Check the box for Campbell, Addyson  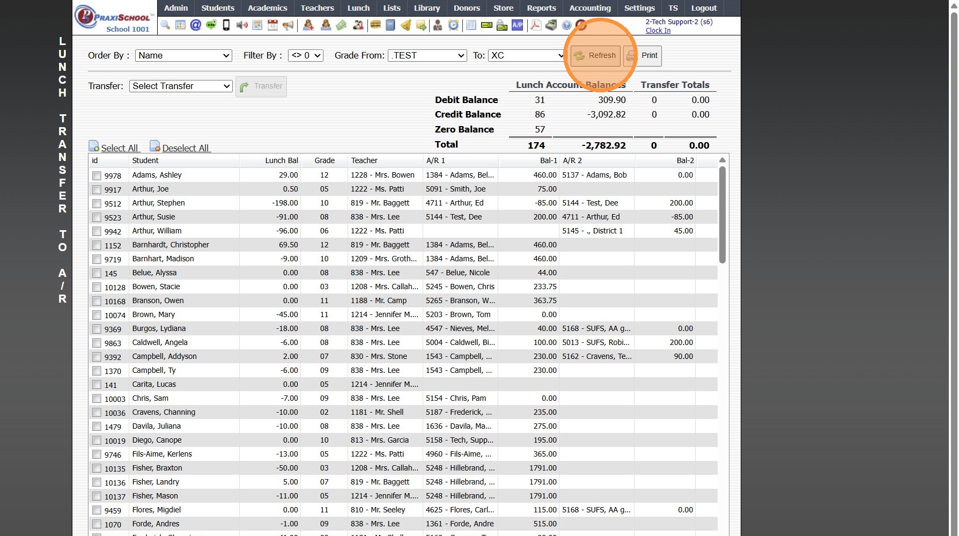97,357
